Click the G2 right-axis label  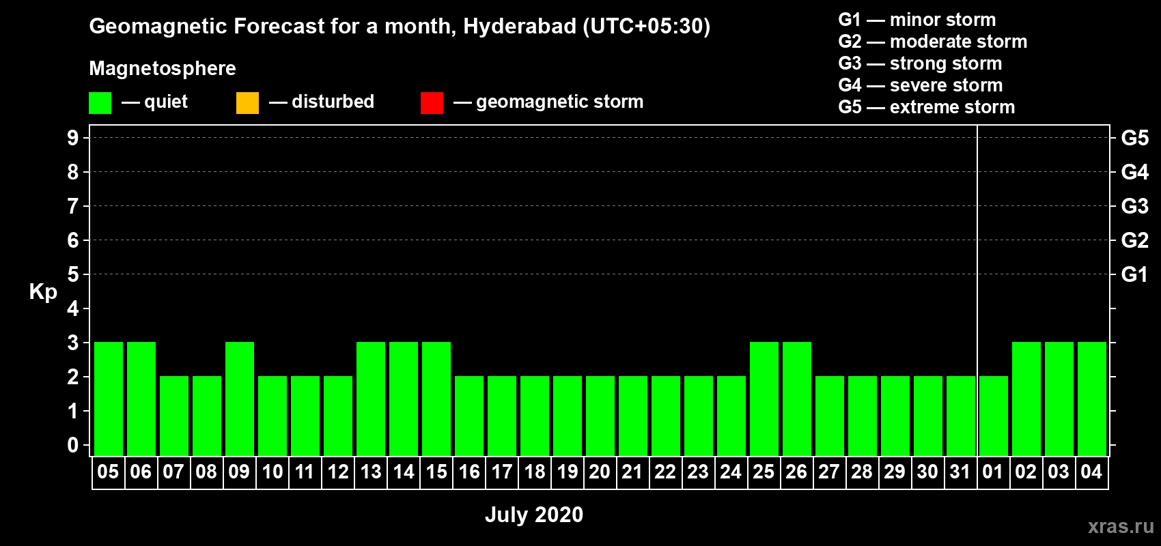[x=1135, y=240]
